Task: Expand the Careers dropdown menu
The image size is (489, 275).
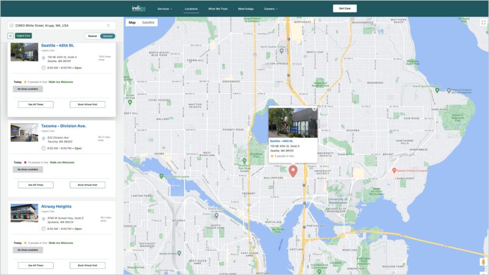Action: point(271,9)
